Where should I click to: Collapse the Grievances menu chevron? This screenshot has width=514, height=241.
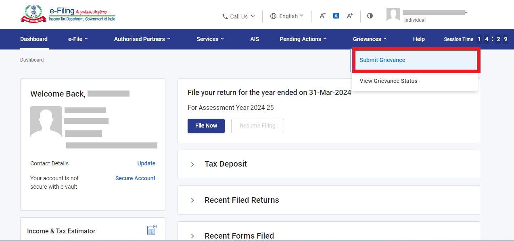385,39
